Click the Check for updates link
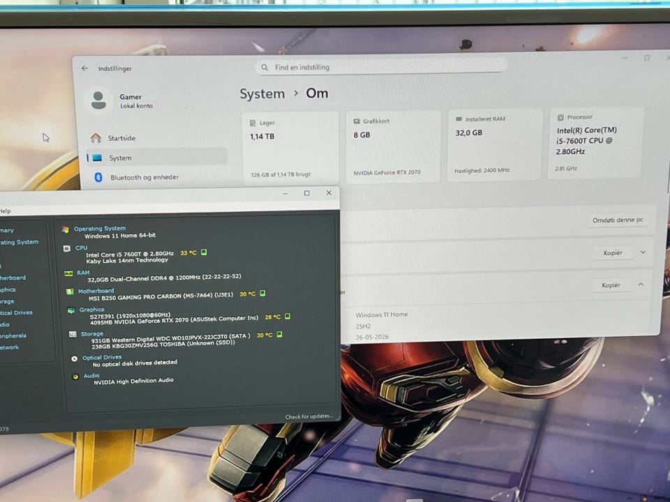The height and width of the screenshot is (502, 670). point(309,416)
